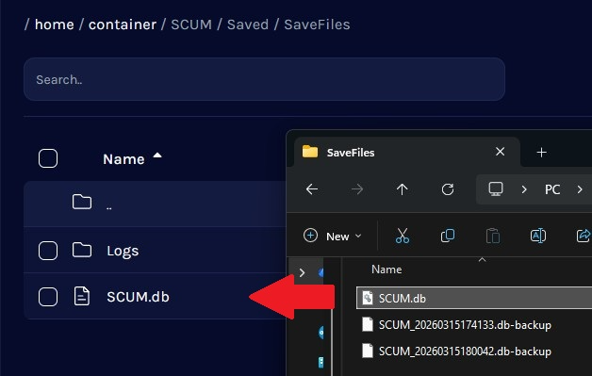592x376 pixels.
Task: Go back in Explorer SaveFiles window
Action: tap(312, 189)
